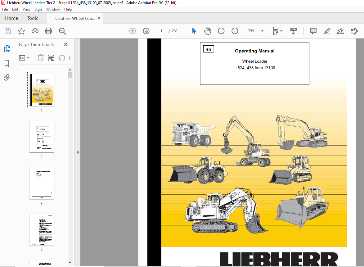Add document to starred with star icon
Screen dimensions: 364x267
coord(21,31)
